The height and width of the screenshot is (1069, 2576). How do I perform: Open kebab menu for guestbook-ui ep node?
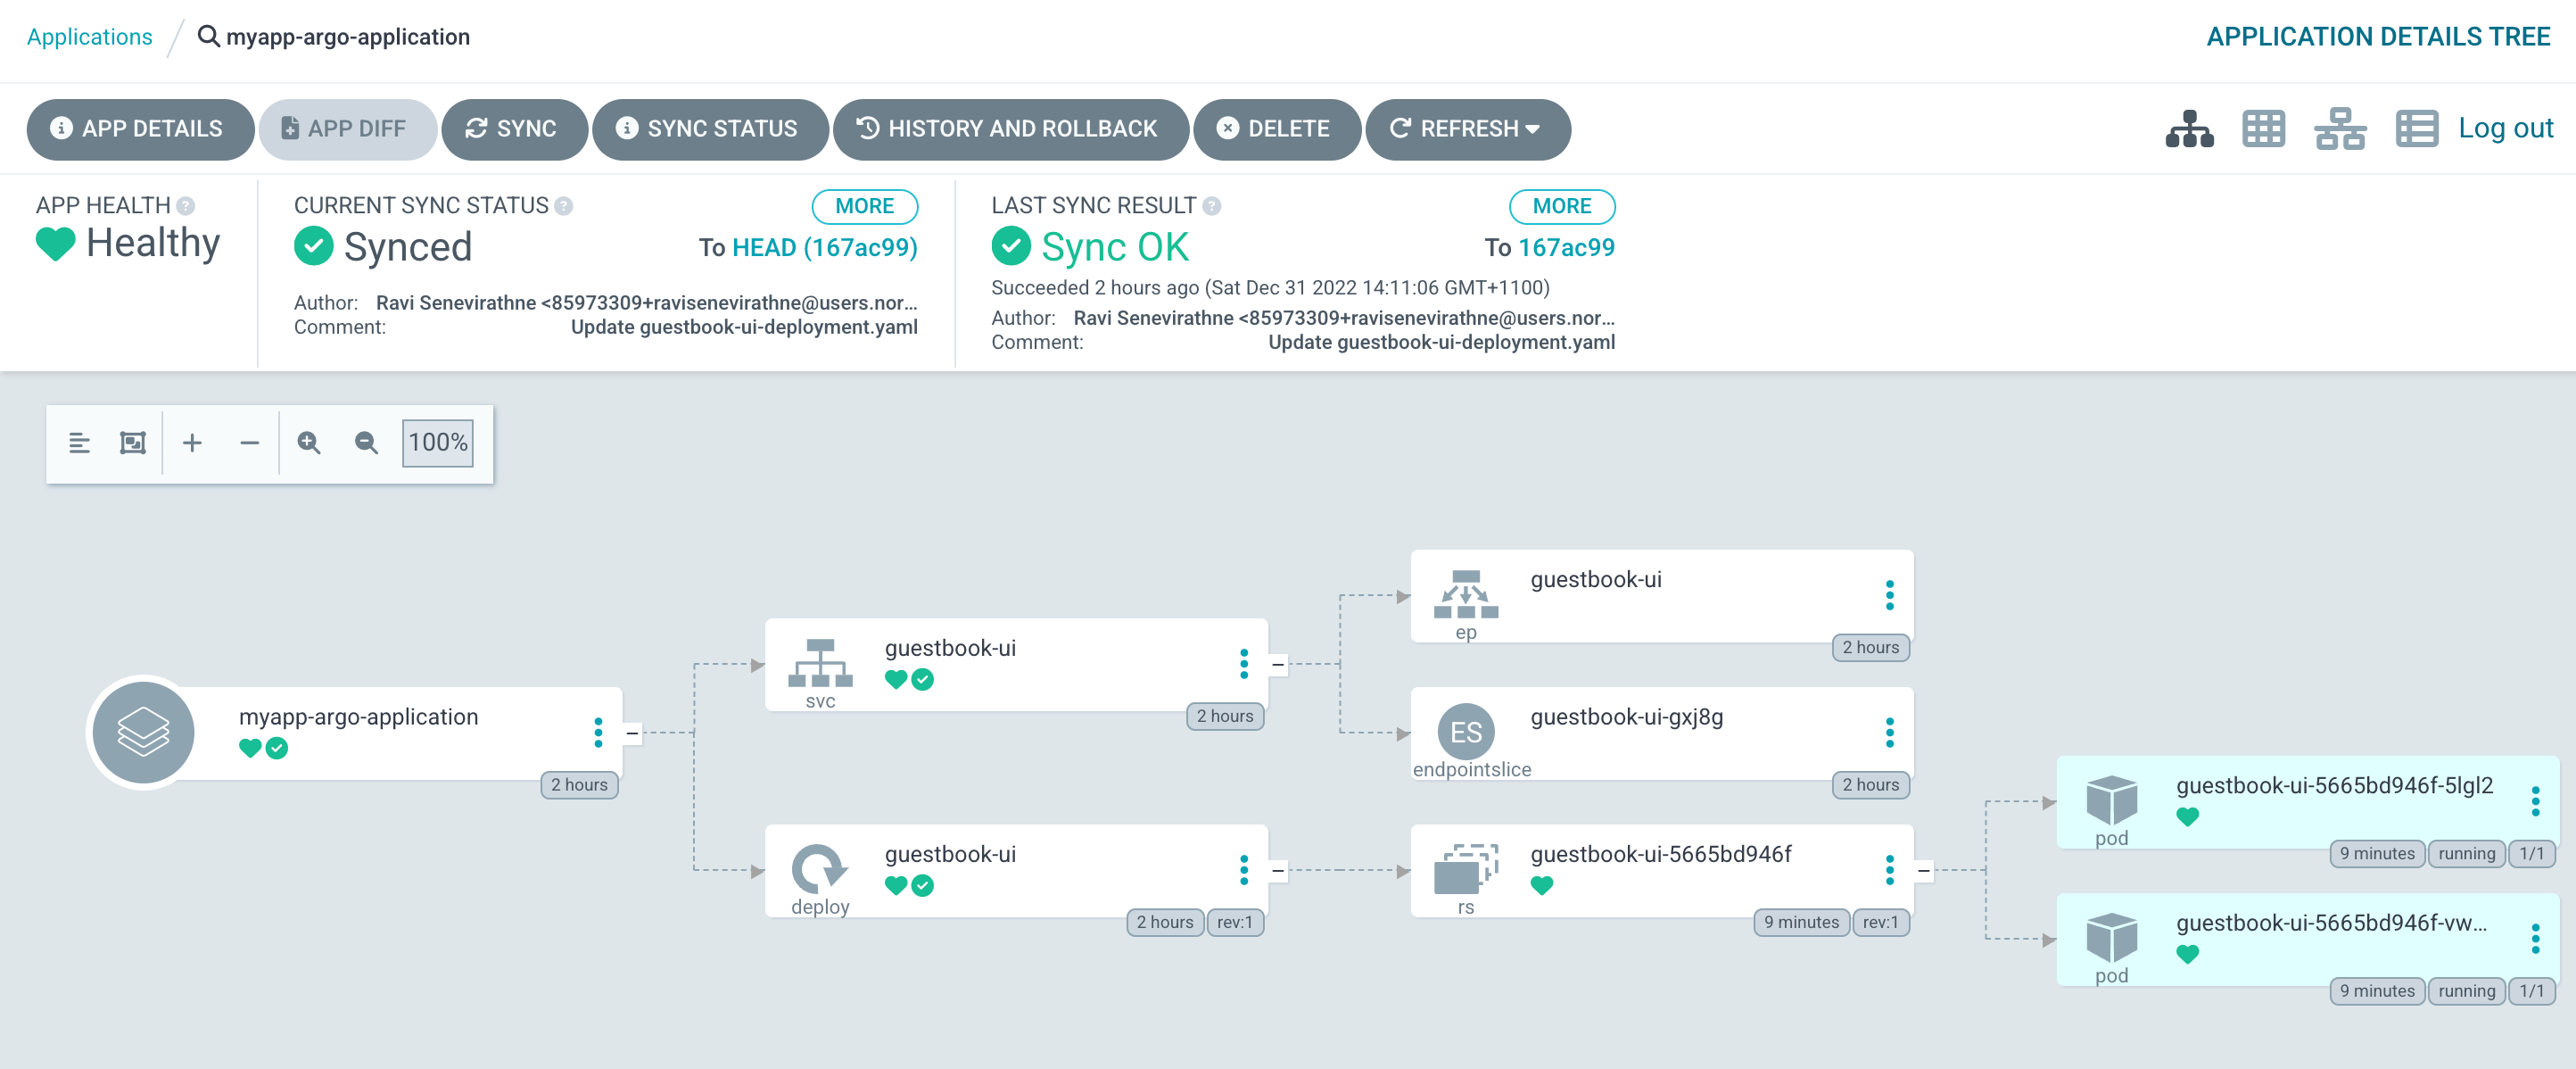[1890, 595]
